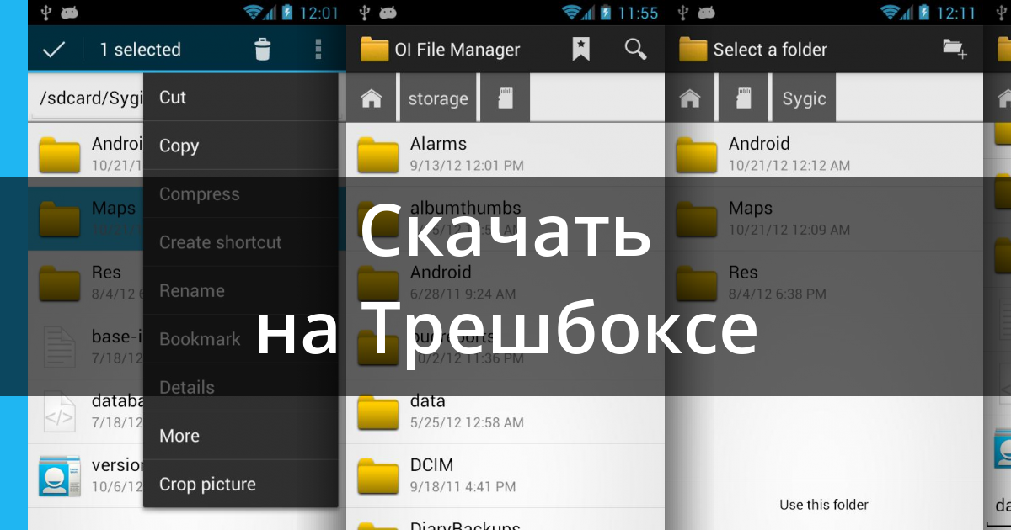Open More in the context menu
Image resolution: width=1011 pixels, height=530 pixels.
(x=241, y=436)
